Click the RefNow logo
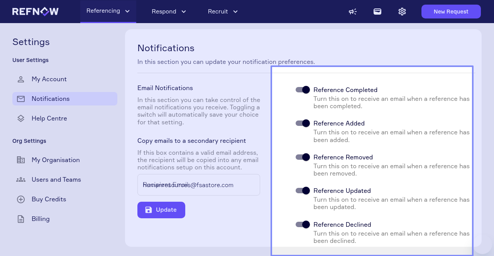Viewport: 494px width, 256px height. tap(36, 12)
